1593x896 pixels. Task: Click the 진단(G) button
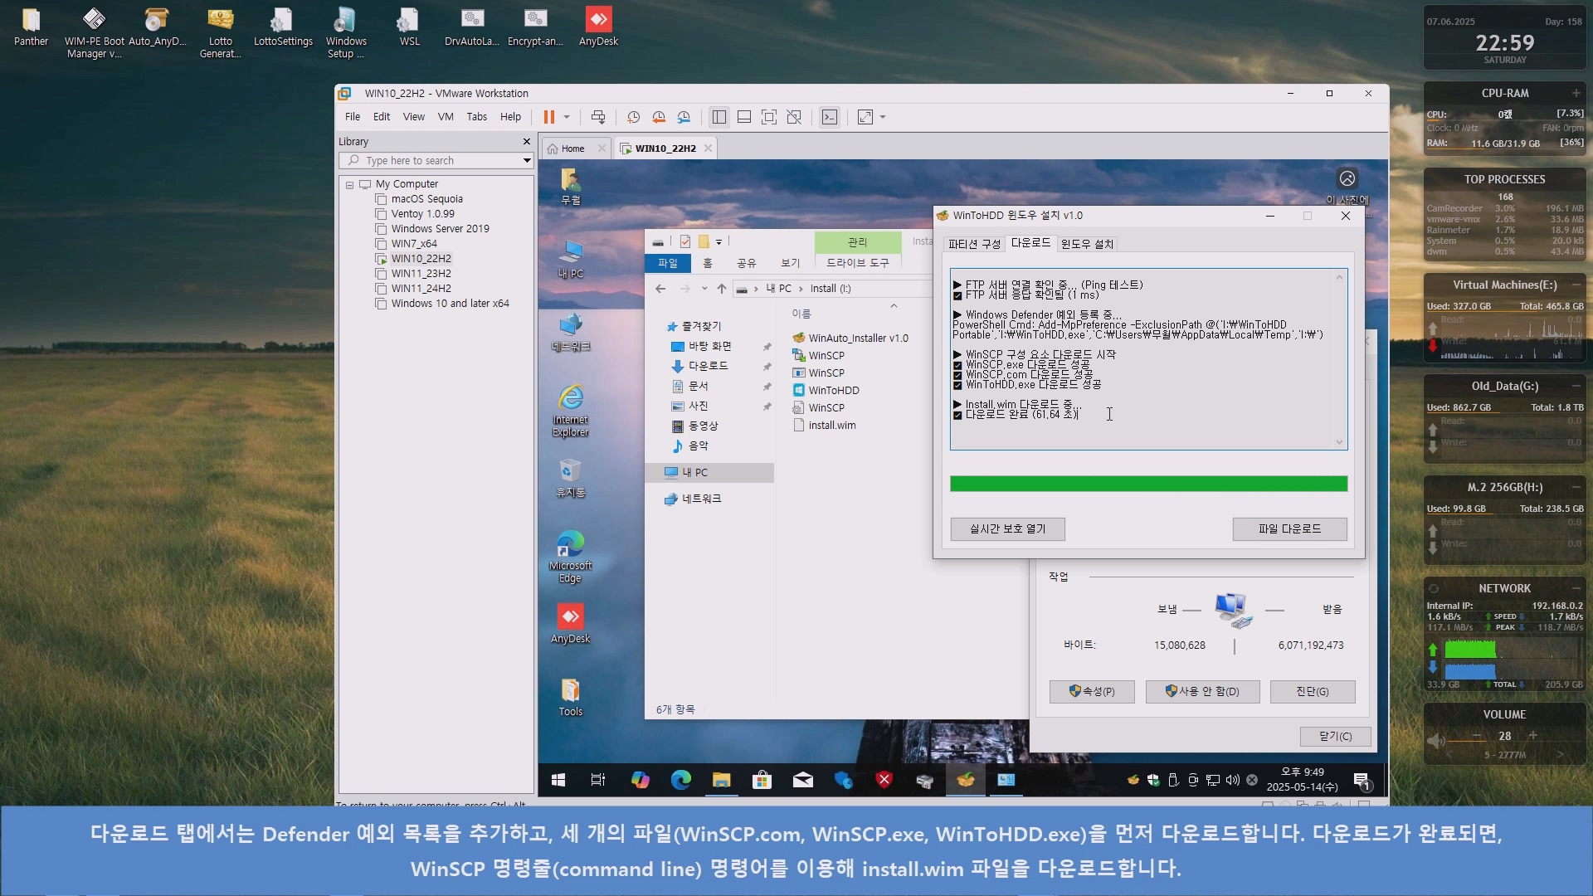(x=1313, y=691)
